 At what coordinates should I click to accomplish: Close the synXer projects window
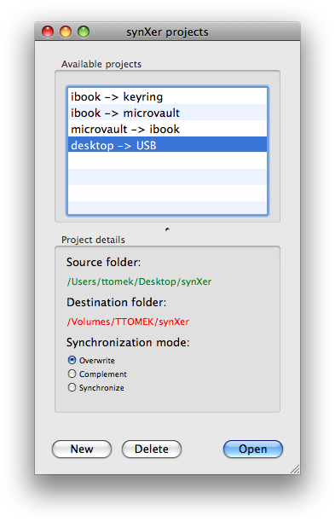pos(48,32)
